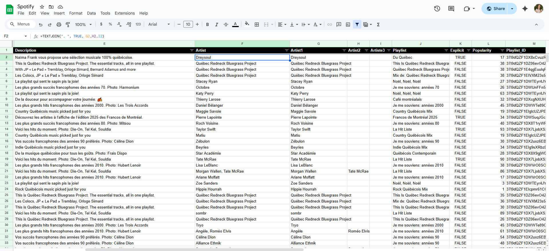
Task: Select the Artist cell 'Céline Dion'
Action: pyautogui.click(x=242, y=237)
